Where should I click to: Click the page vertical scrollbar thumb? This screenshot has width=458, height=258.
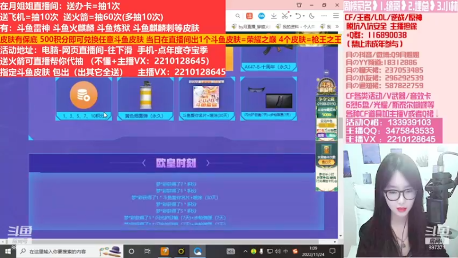(x=340, y=127)
